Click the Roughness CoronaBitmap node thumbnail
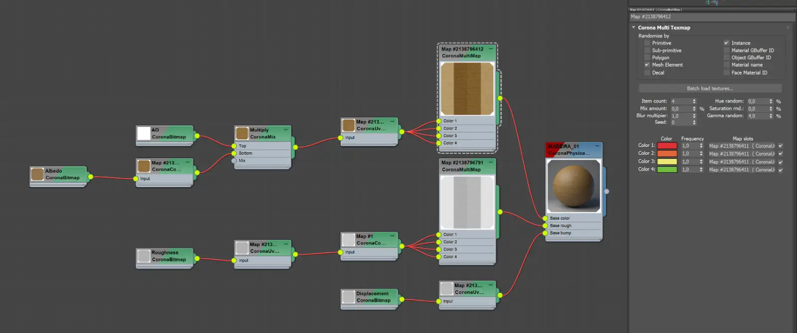Viewport: 797px width, 333px height. point(144,256)
